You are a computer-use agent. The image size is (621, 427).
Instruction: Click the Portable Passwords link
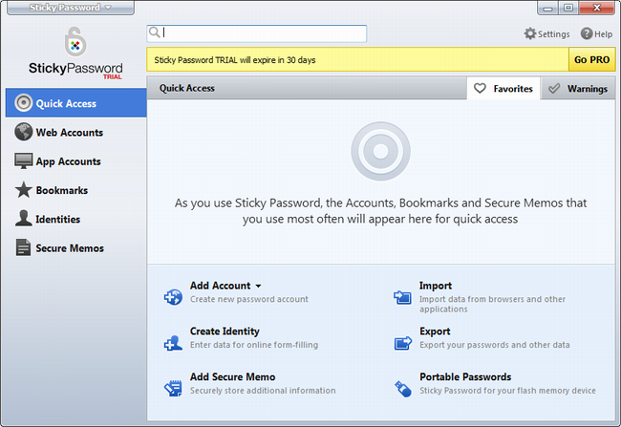(x=465, y=376)
